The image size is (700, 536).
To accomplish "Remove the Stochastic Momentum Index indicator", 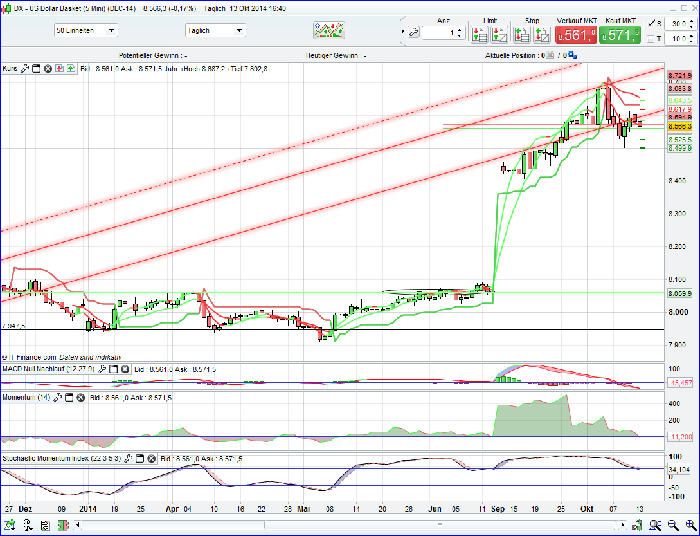I will 152,459.
